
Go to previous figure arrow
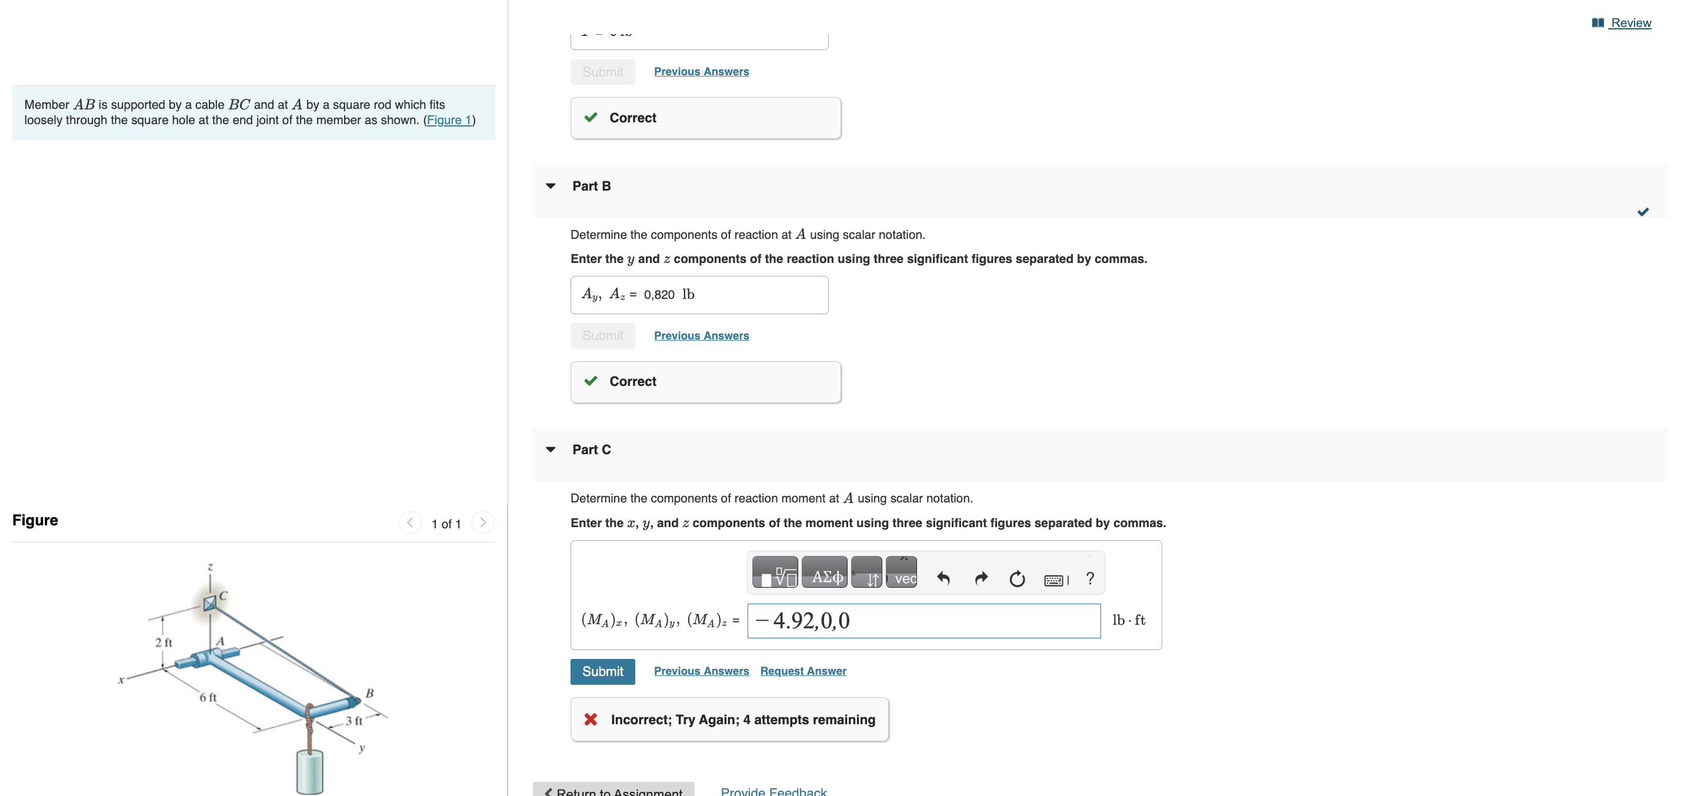[x=411, y=523]
